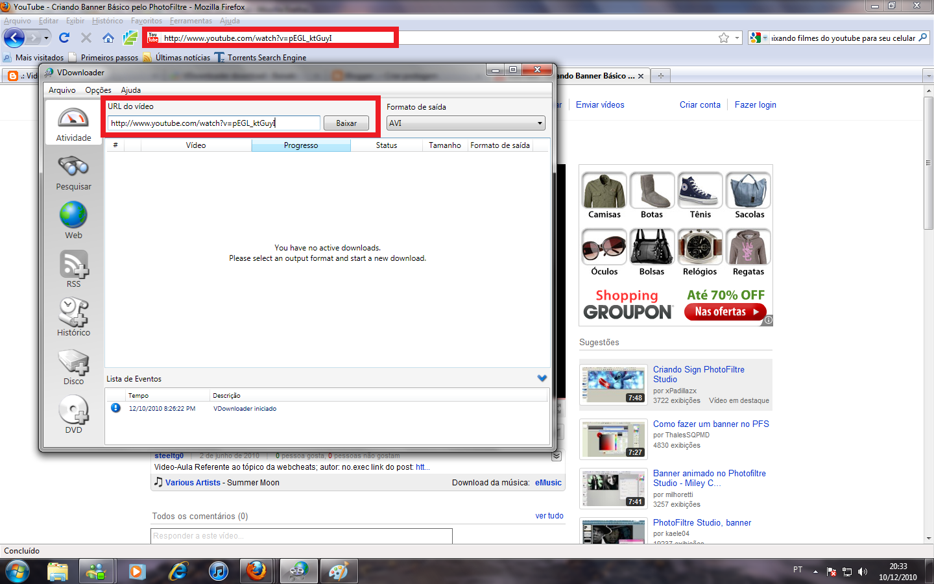Click Nas ofertas Groupon button
This screenshot has width=934, height=584.
[725, 311]
